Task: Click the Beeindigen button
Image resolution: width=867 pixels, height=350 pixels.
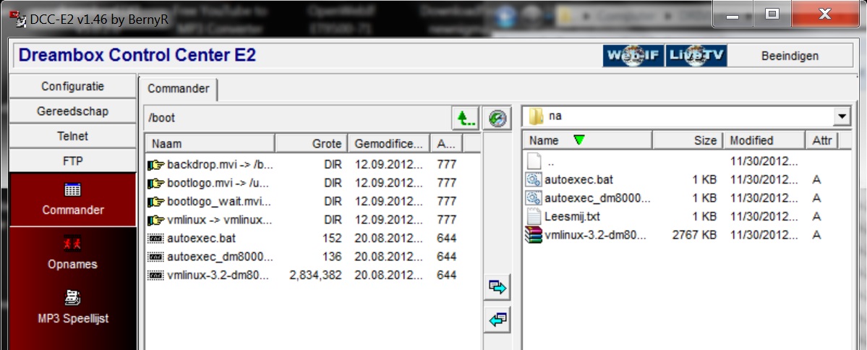Action: 790,56
